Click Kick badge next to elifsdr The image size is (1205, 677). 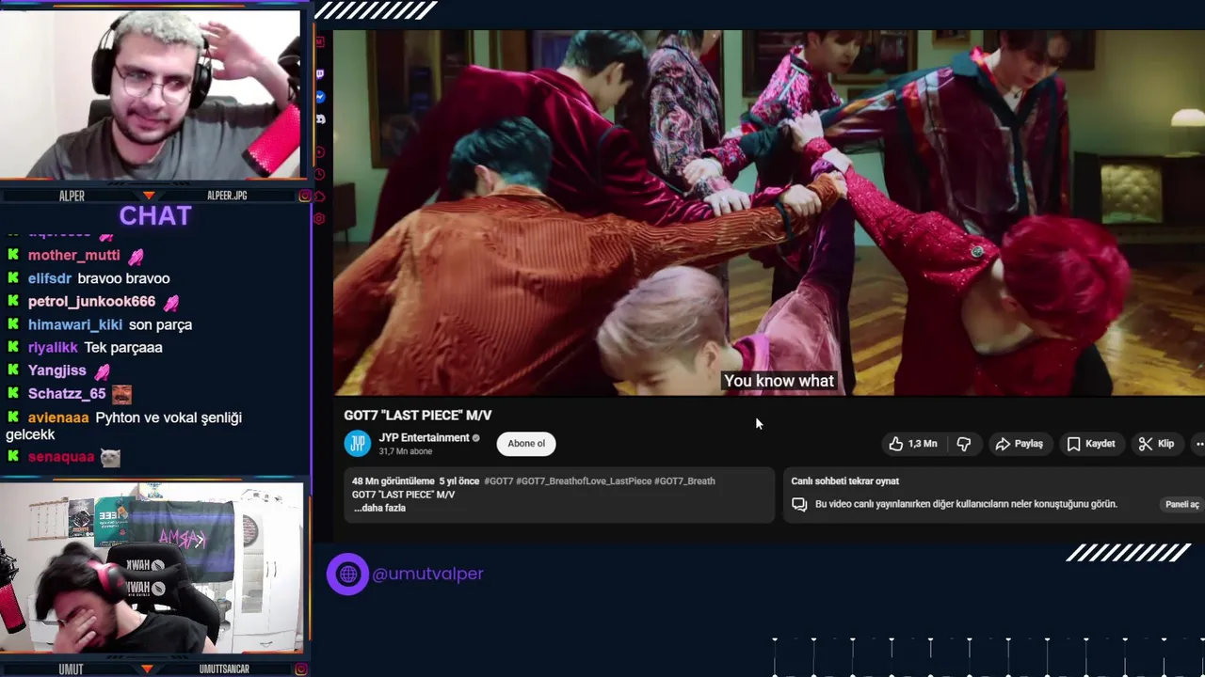click(x=13, y=278)
